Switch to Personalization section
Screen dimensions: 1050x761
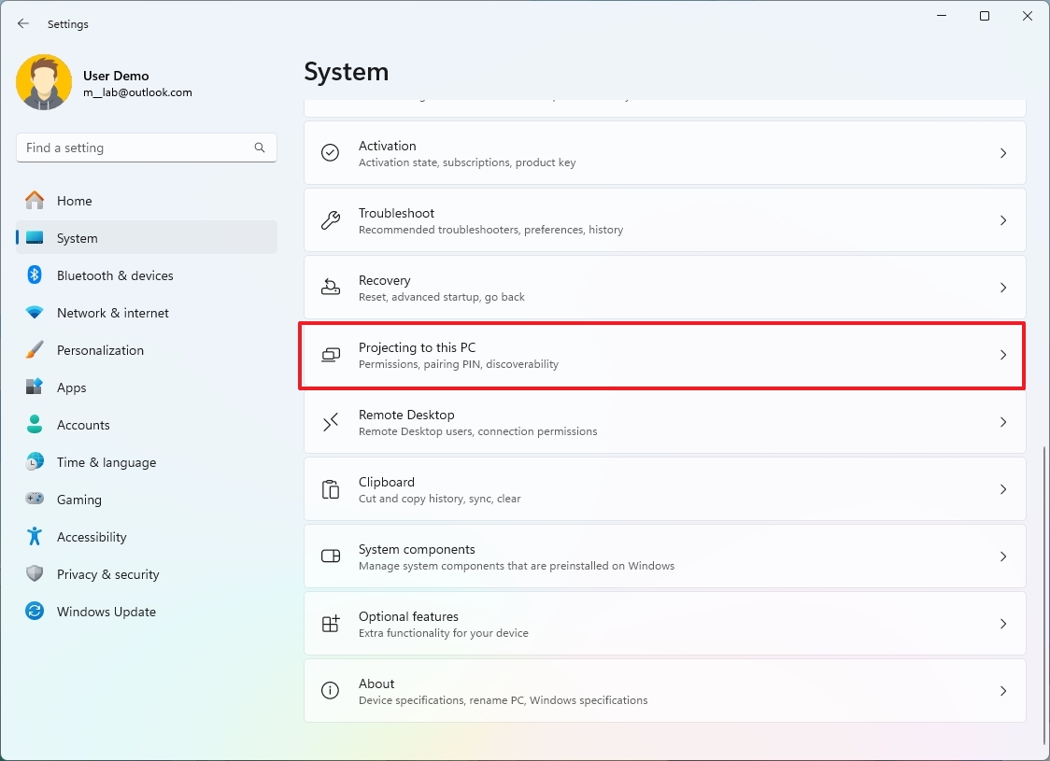147,350
